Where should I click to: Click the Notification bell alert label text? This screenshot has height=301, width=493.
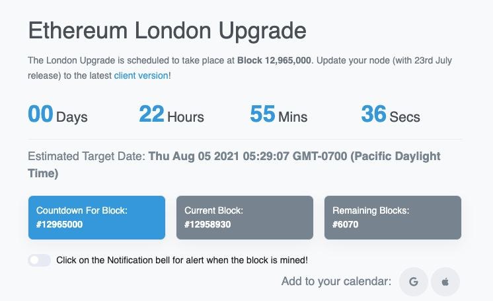click(x=182, y=261)
